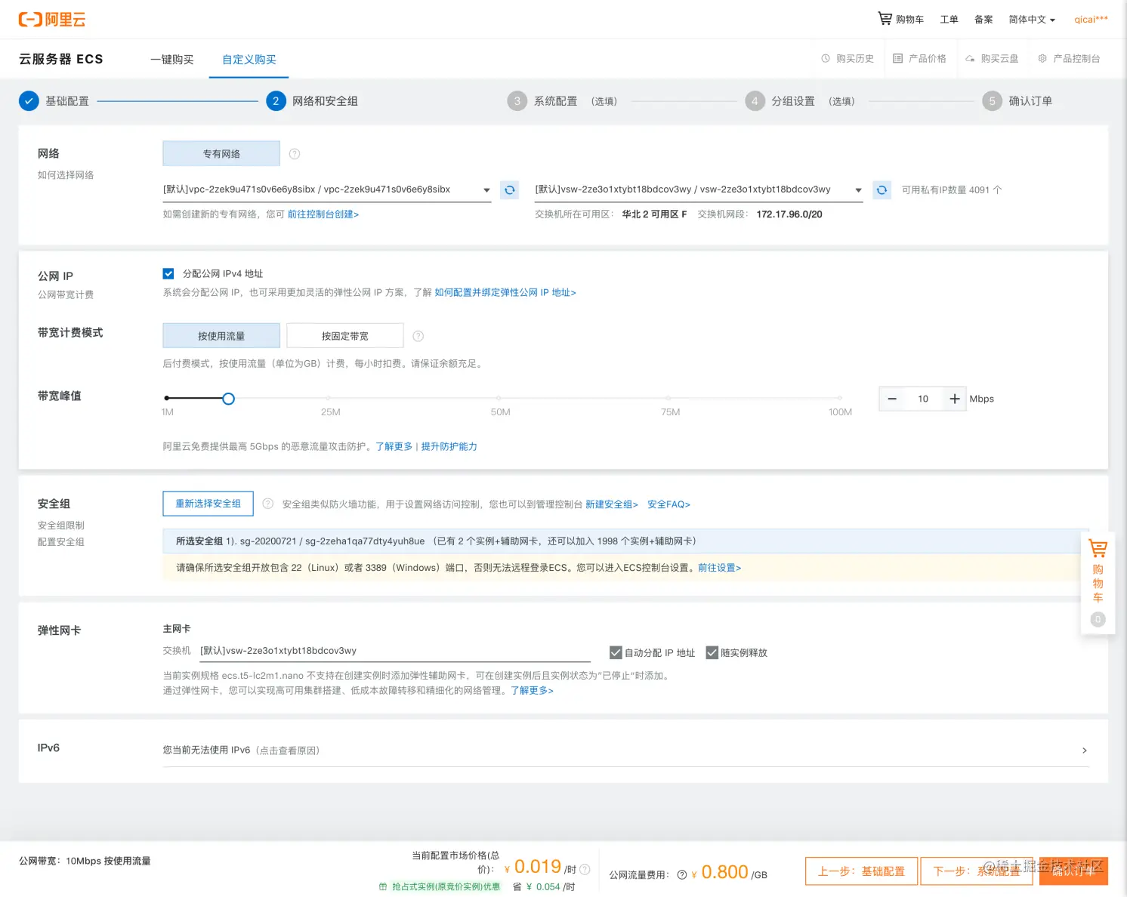
Task: Open the Aliyun logo homepage
Action: point(52,20)
